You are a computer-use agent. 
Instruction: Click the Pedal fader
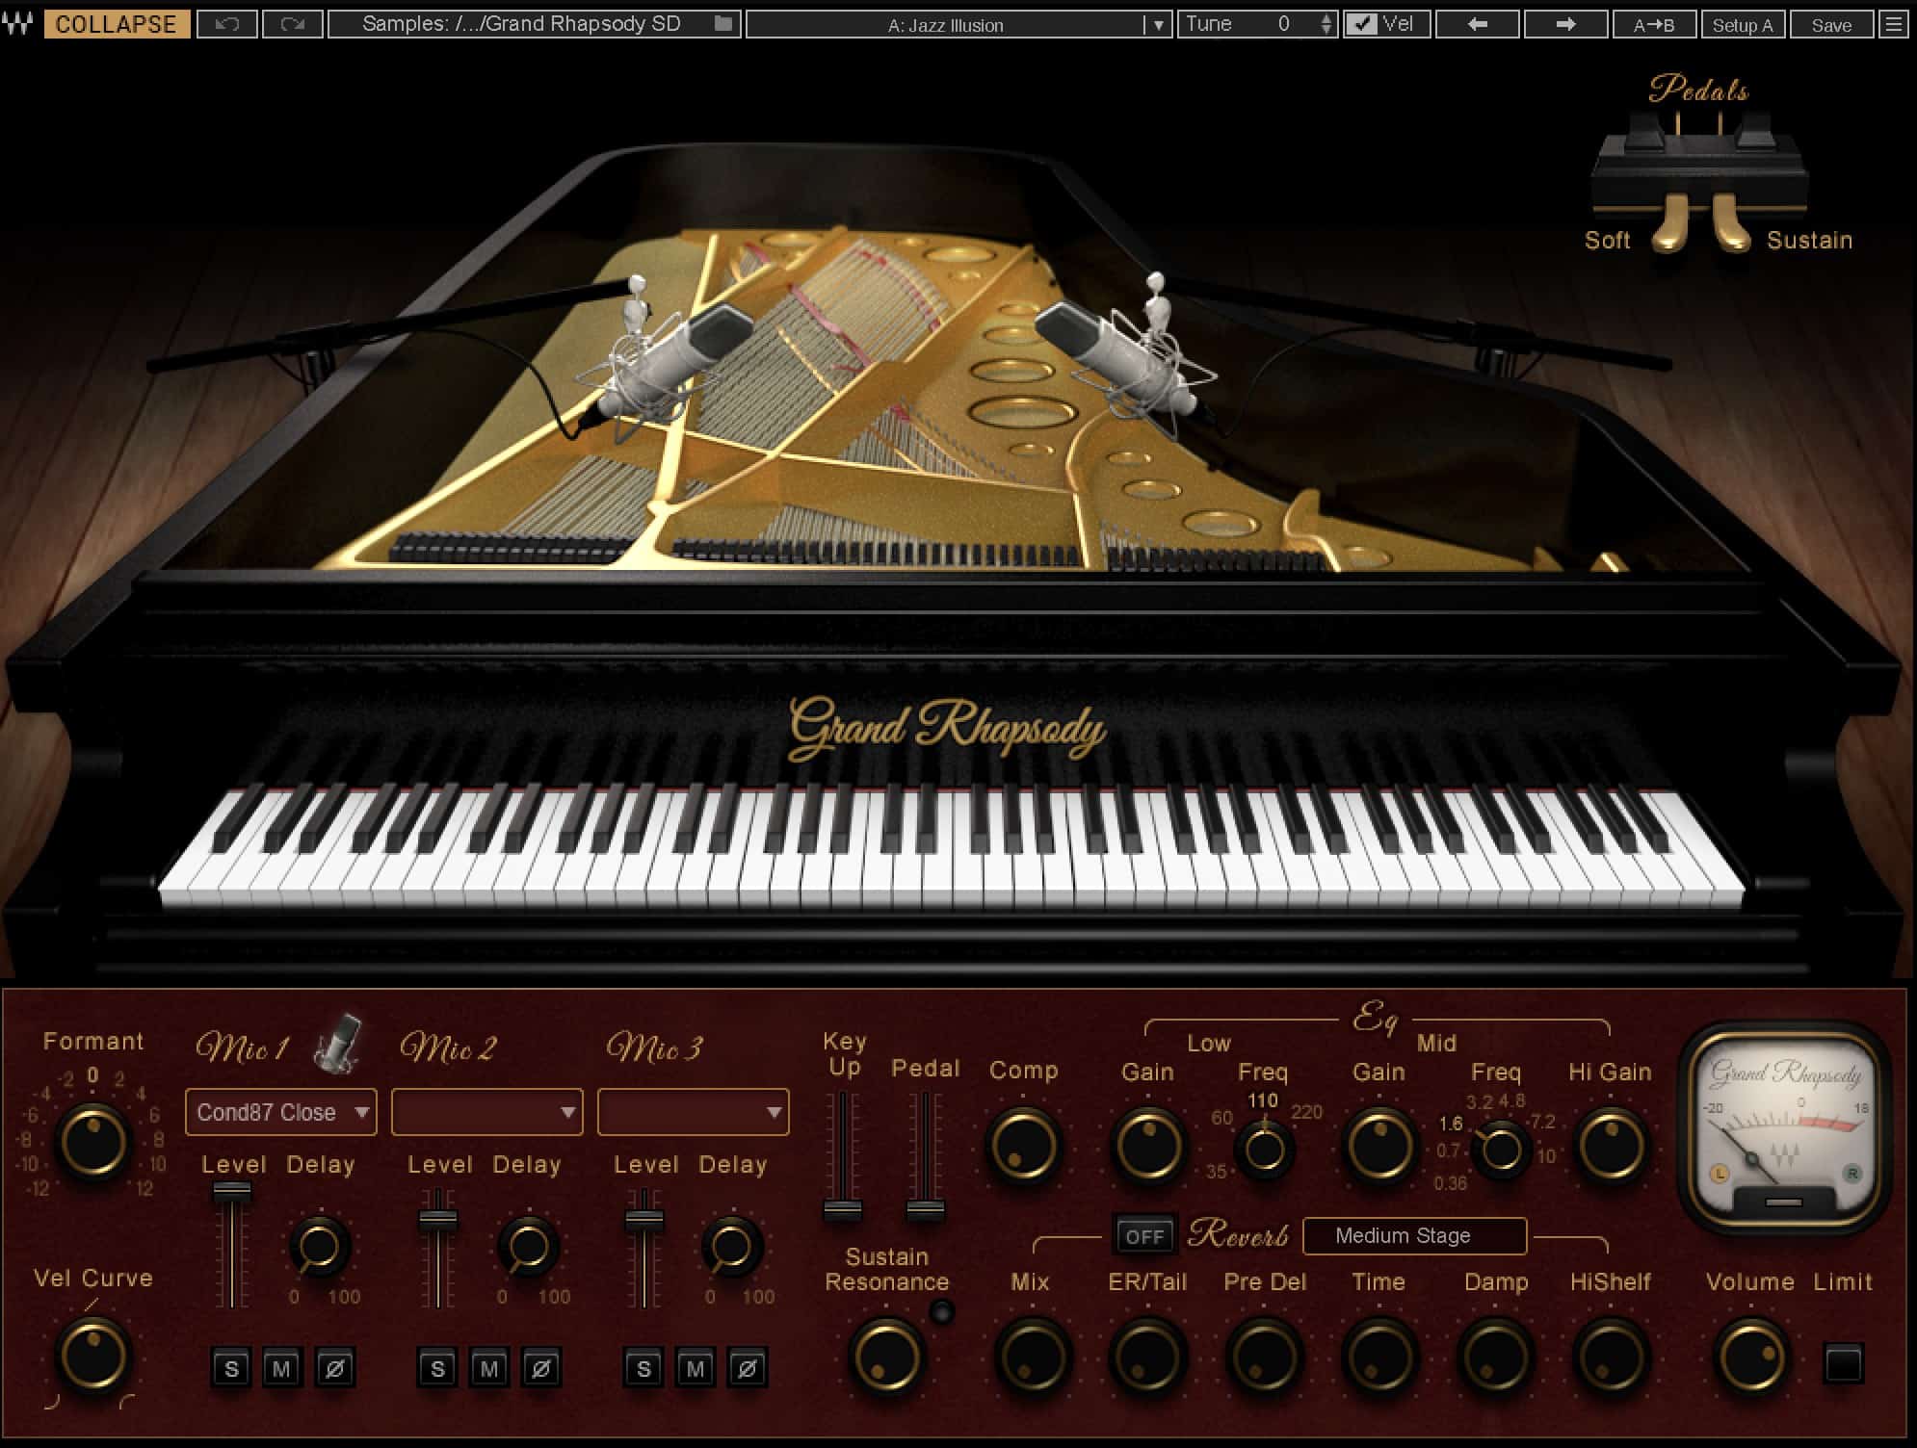(x=925, y=1209)
